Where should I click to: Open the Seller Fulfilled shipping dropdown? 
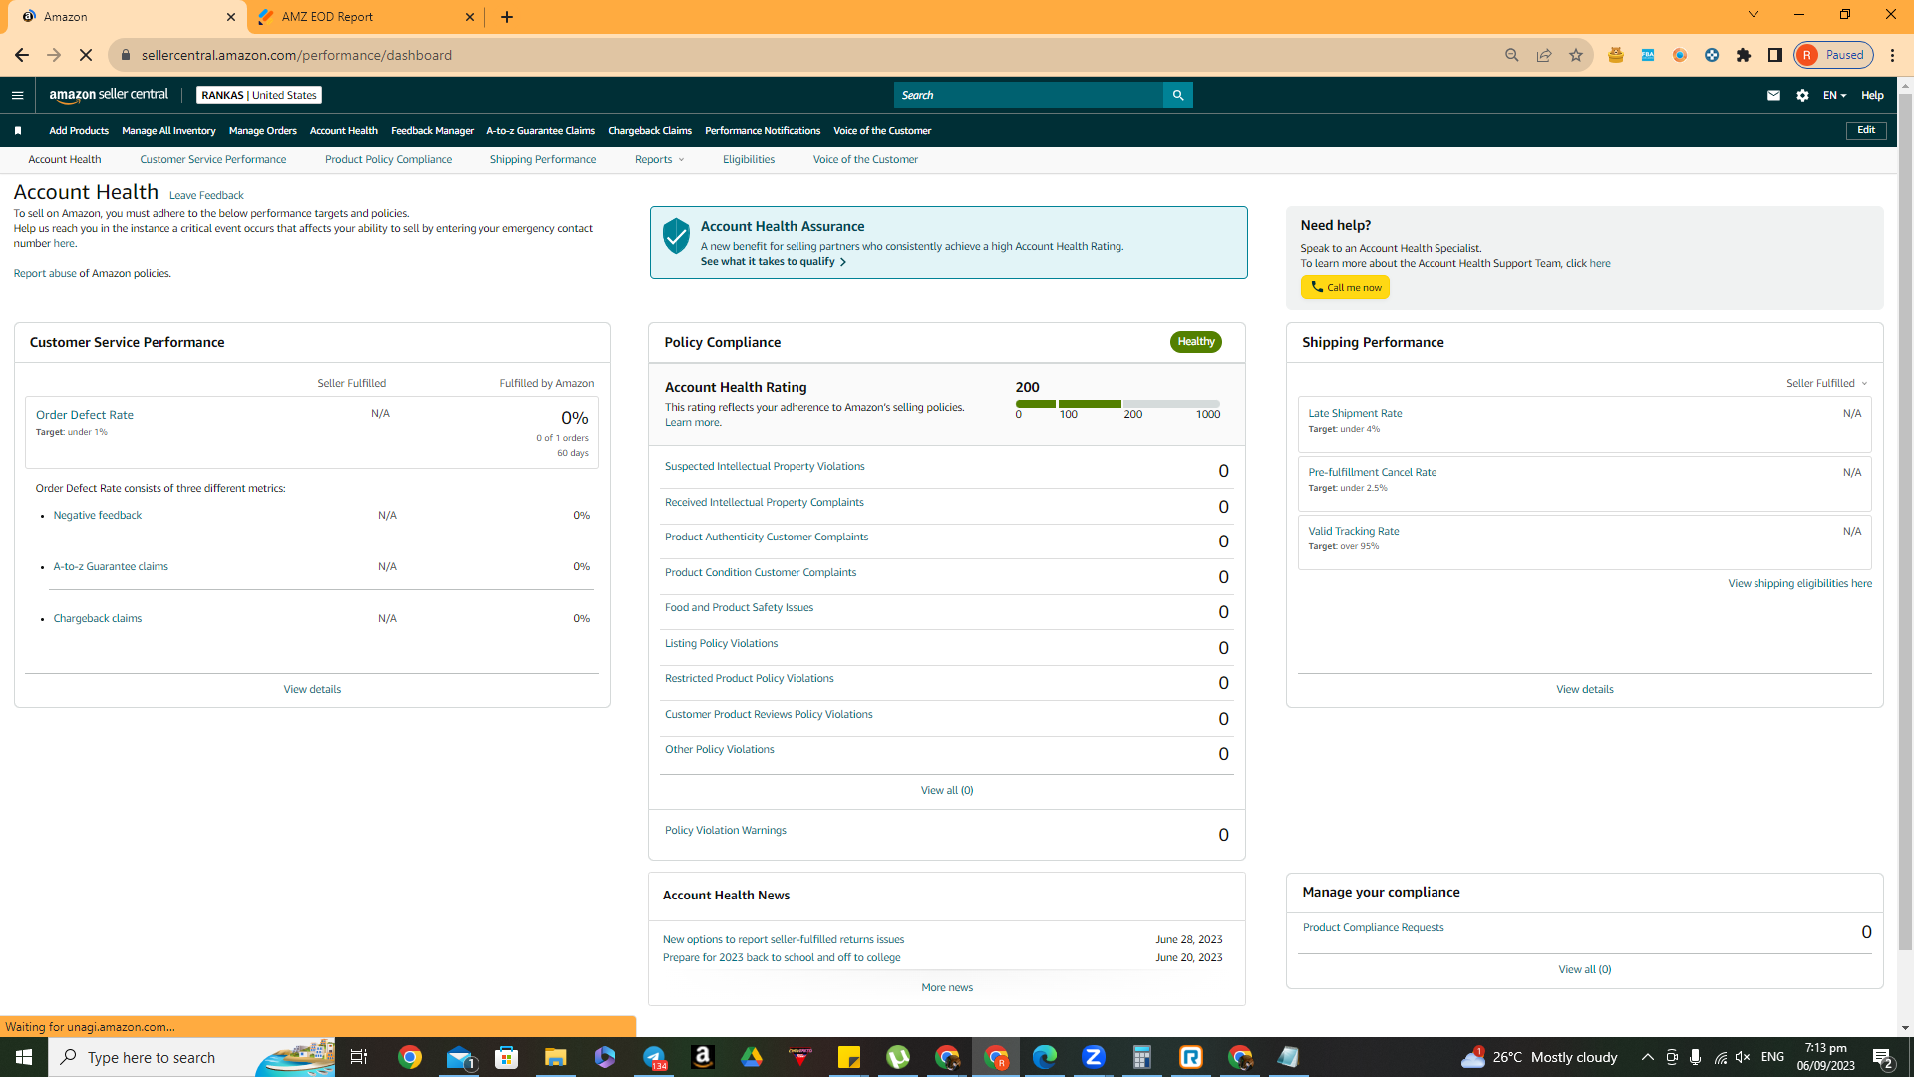(x=1826, y=384)
